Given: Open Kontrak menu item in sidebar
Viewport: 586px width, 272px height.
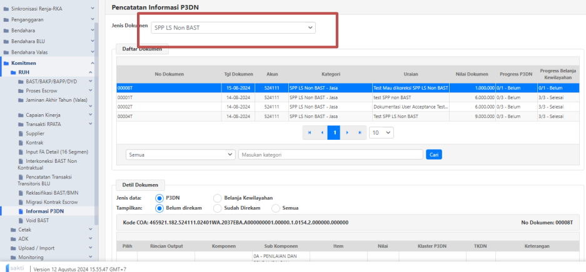Looking at the screenshot, I should pyautogui.click(x=34, y=142).
